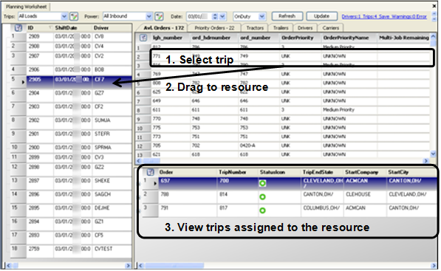Switch to the Priority Orders tab
Image resolution: width=441 pixels, height=271 pixels.
tap(214, 28)
